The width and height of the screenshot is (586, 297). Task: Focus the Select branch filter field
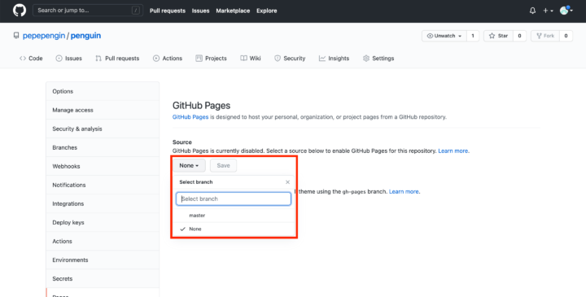click(x=234, y=199)
